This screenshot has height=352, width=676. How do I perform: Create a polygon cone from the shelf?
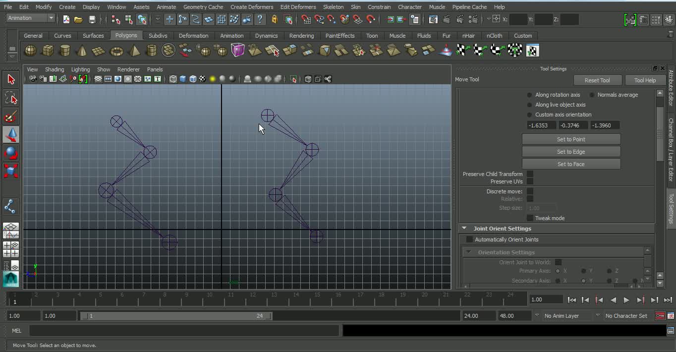(x=82, y=51)
